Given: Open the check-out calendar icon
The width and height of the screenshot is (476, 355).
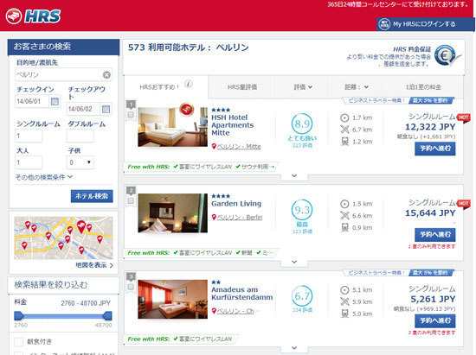Looking at the screenshot, I should [106, 109].
